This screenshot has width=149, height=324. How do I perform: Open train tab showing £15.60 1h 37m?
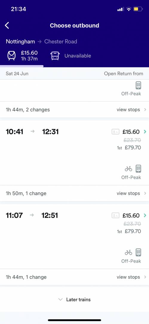[23, 56]
